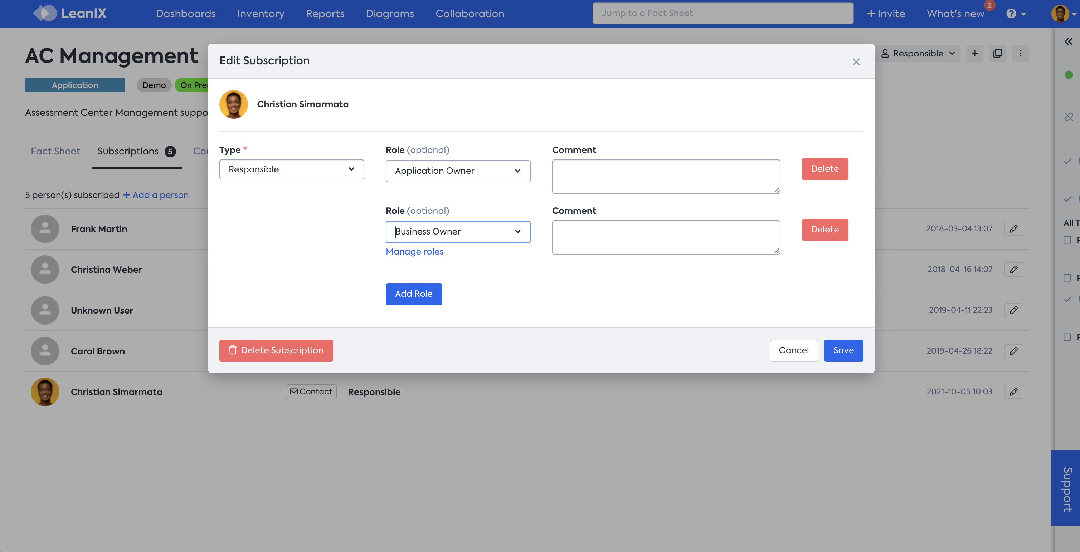Click the Add Role button
The image size is (1080, 552).
tap(413, 294)
